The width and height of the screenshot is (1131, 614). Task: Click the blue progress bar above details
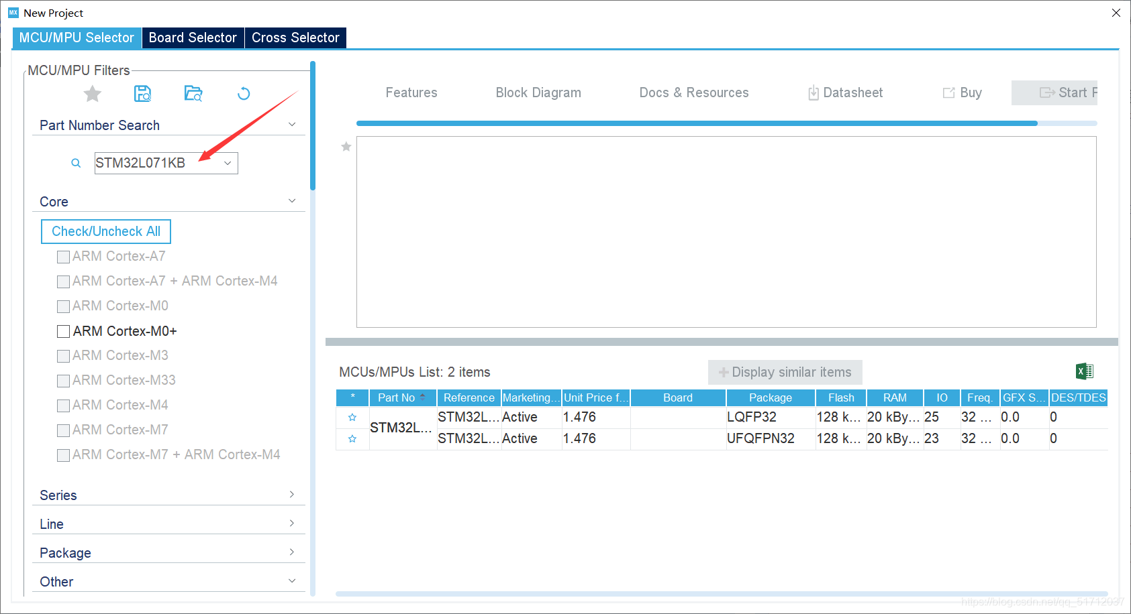pyautogui.click(x=697, y=123)
